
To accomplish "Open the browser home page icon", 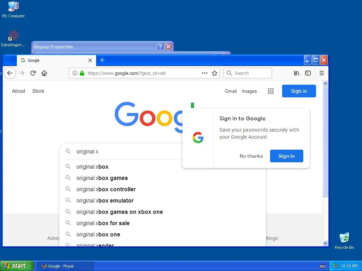I will pyautogui.click(x=44, y=73).
